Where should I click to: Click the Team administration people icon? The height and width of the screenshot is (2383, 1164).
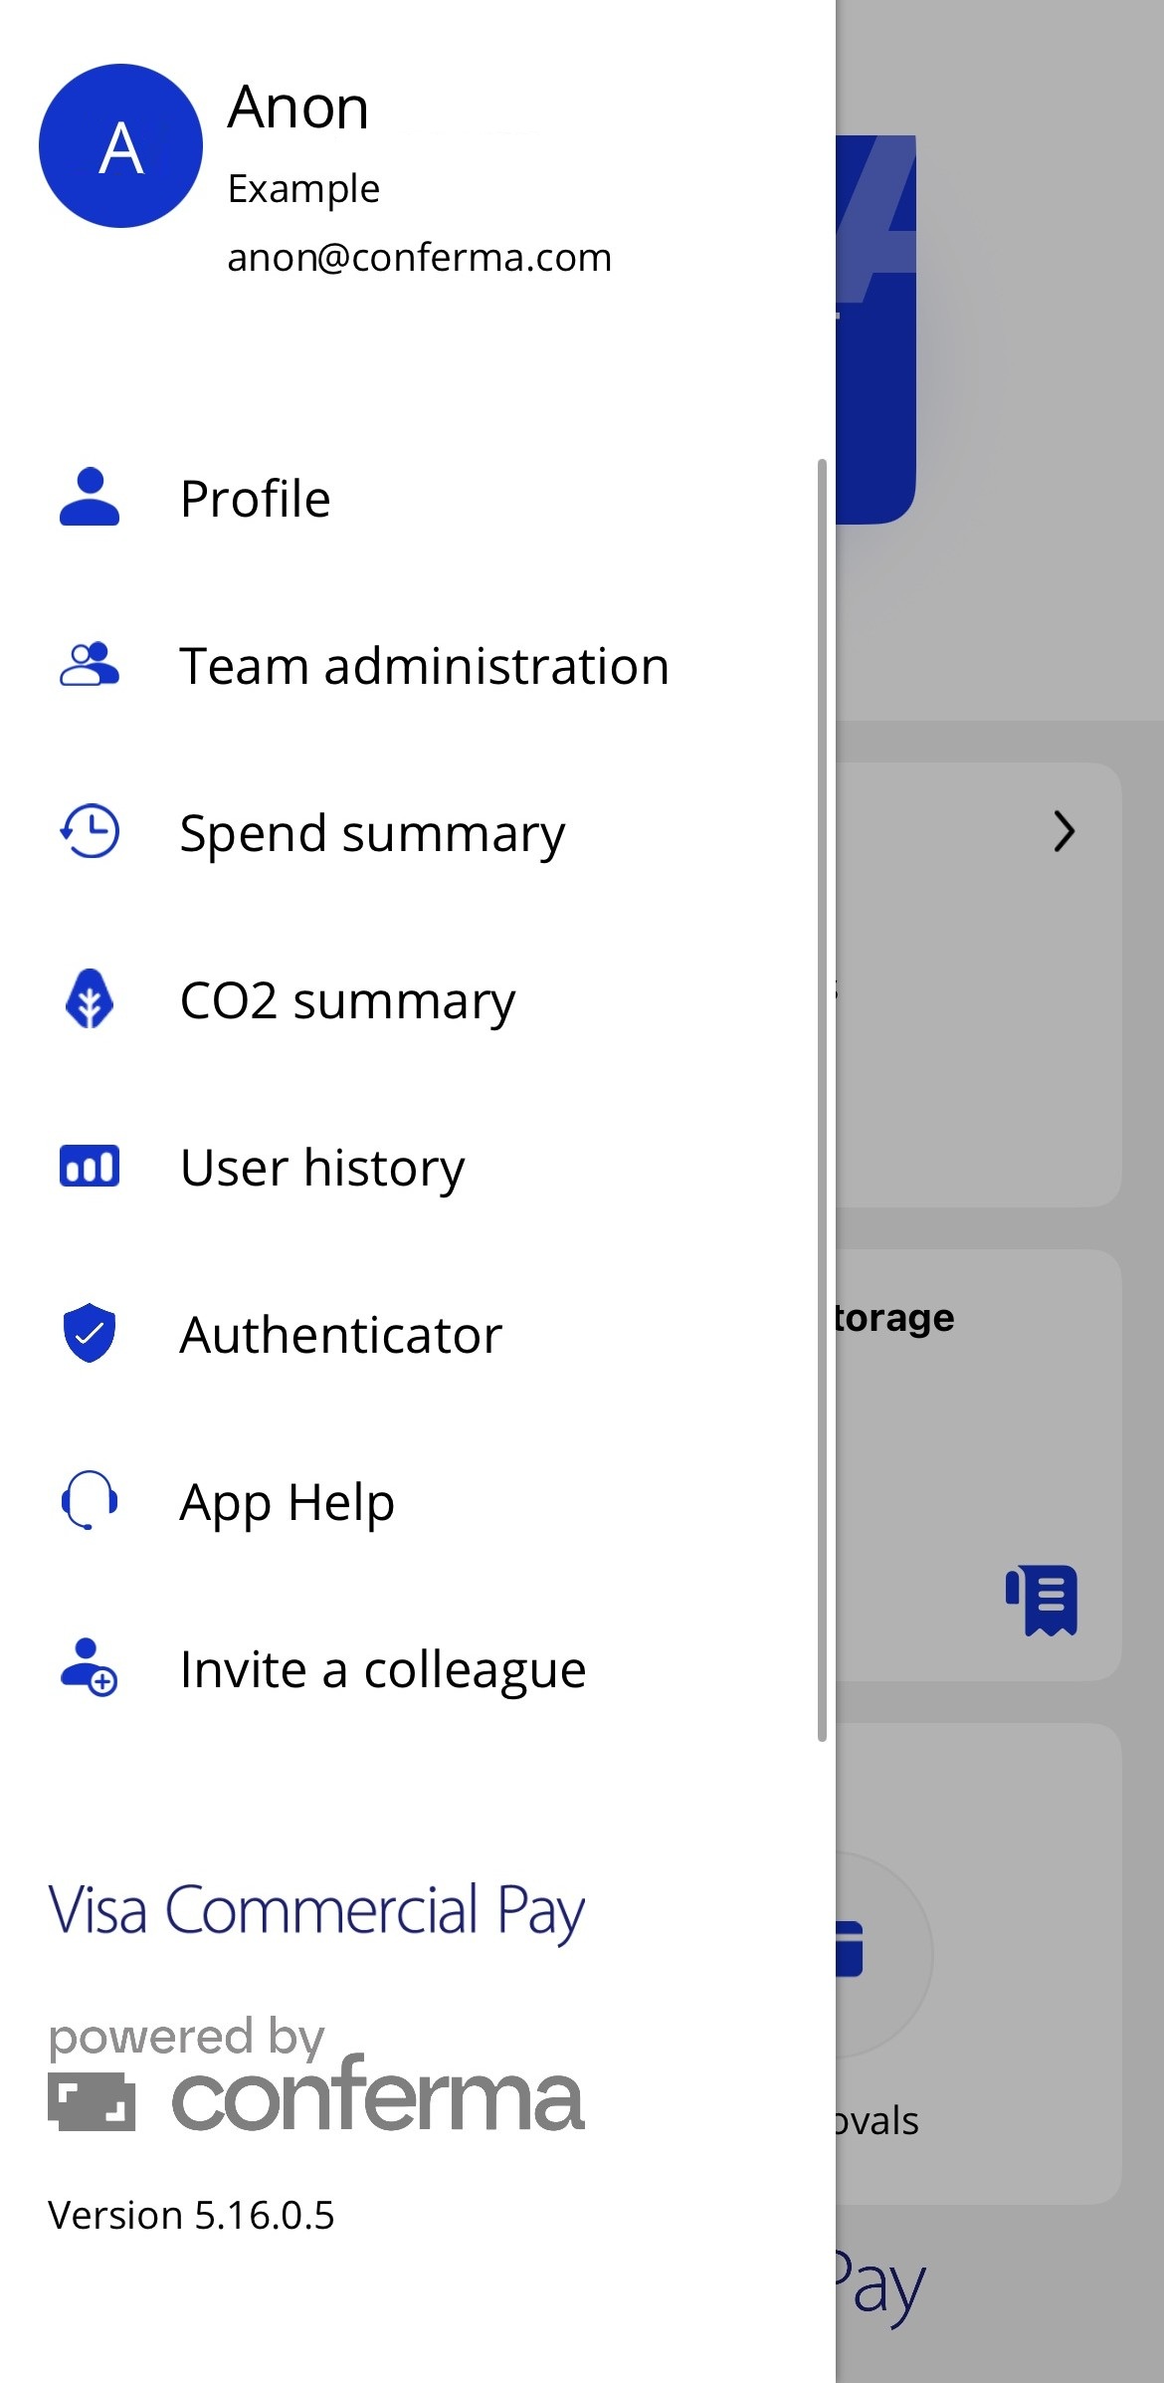pos(90,664)
